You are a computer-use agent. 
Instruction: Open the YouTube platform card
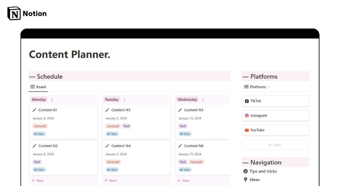275,130
